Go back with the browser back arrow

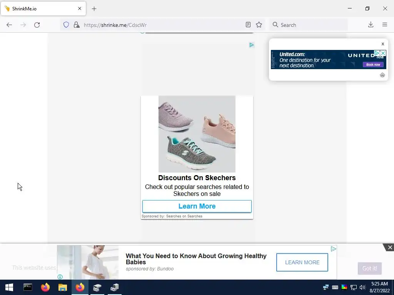point(9,25)
